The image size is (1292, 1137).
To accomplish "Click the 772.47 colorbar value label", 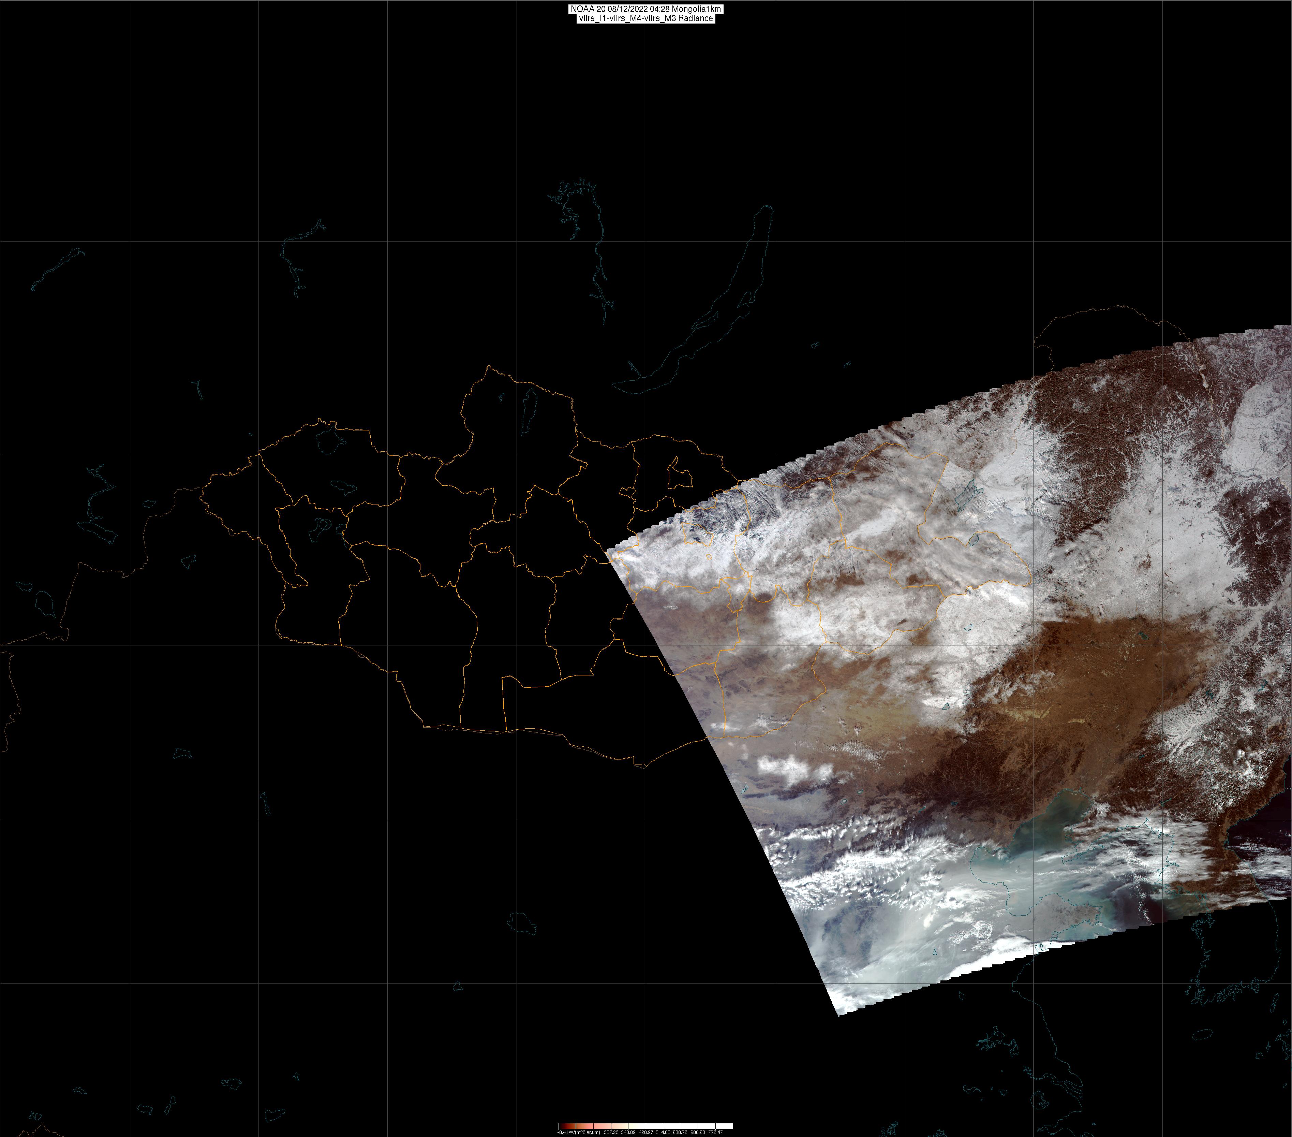I will click(715, 1133).
